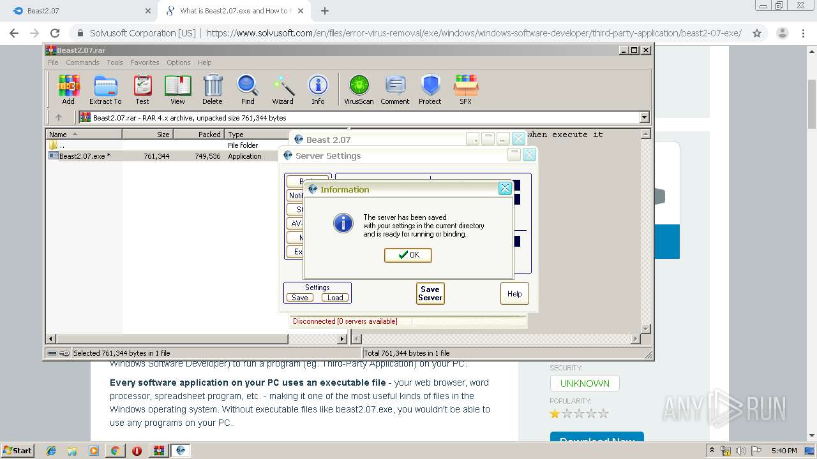The height and width of the screenshot is (459, 817).
Task: Click the Protect shield icon
Action: coord(430,89)
